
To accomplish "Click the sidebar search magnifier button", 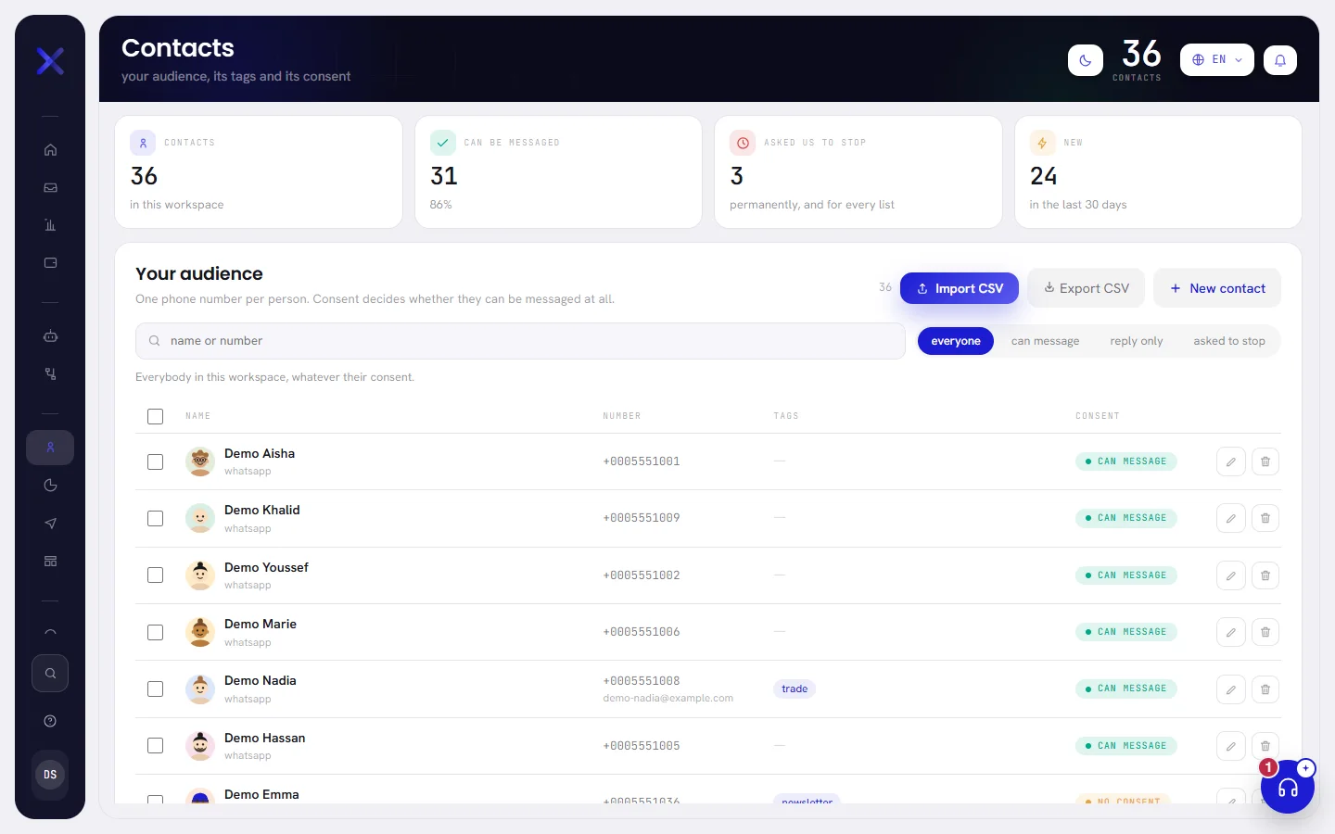I will pyautogui.click(x=50, y=674).
